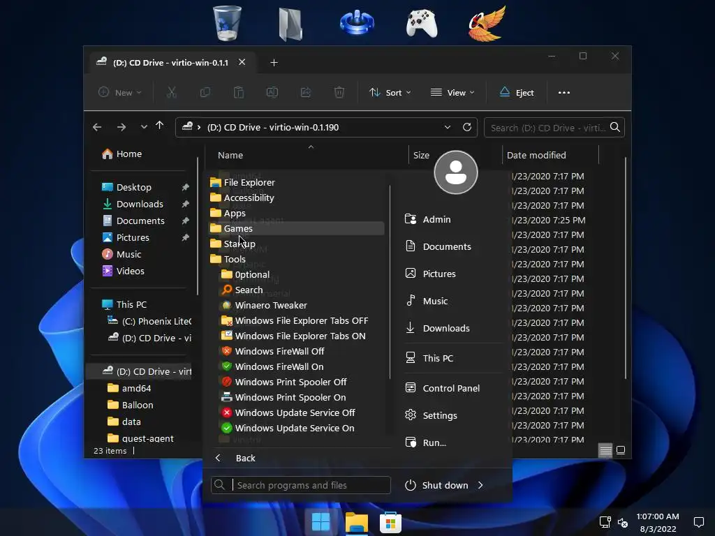Open the phoenix bird desktop icon
Viewport: 715px width, 536px height.
click(x=487, y=24)
